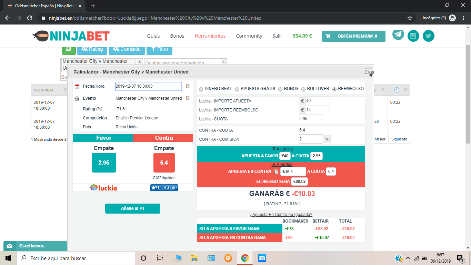This screenshot has height=265, width=471.
Task: Open the Chrome three-dot menu
Action: click(x=464, y=18)
